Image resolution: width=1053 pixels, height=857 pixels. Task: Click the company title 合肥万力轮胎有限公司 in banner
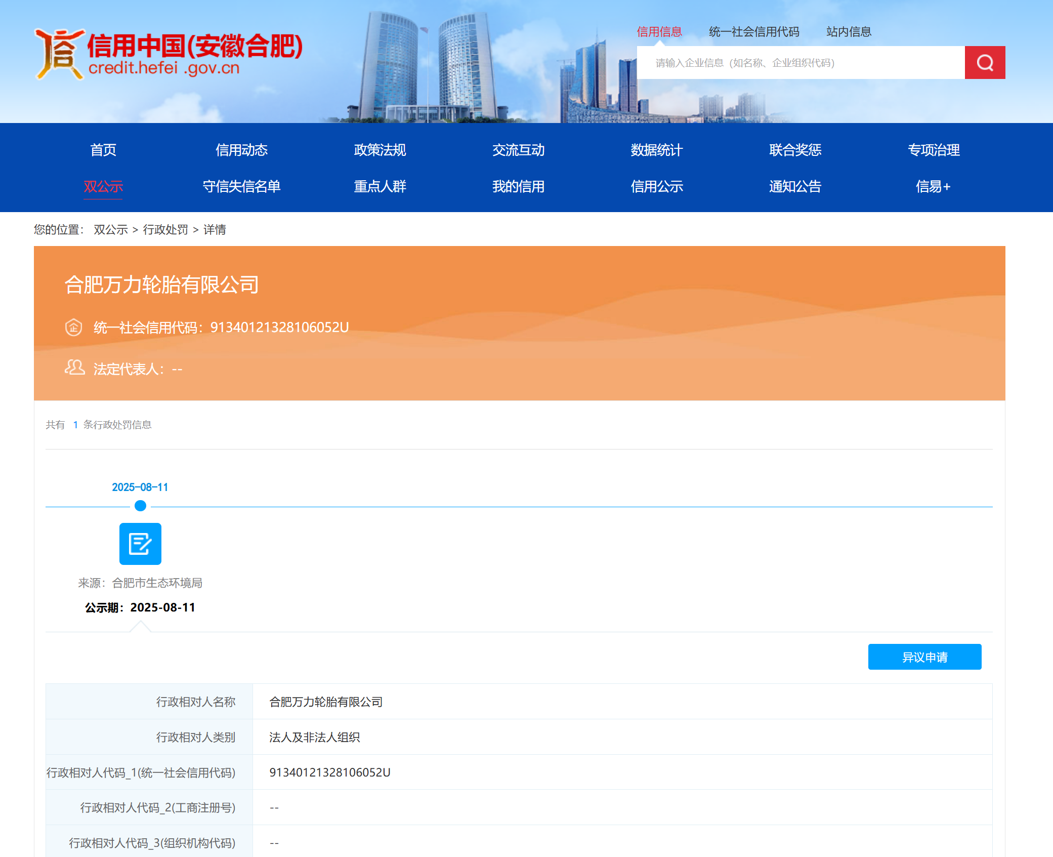162,284
